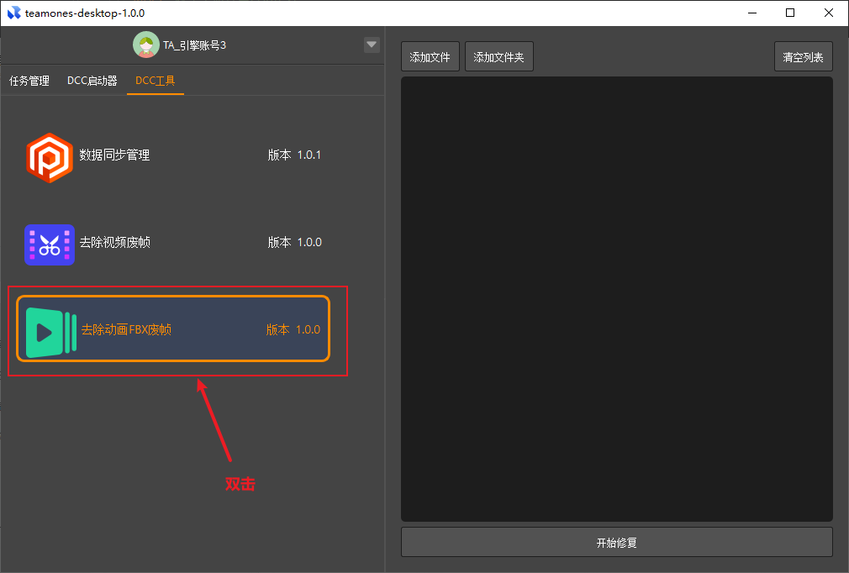Select the DCC工具 tab
The width and height of the screenshot is (849, 573).
click(x=155, y=81)
